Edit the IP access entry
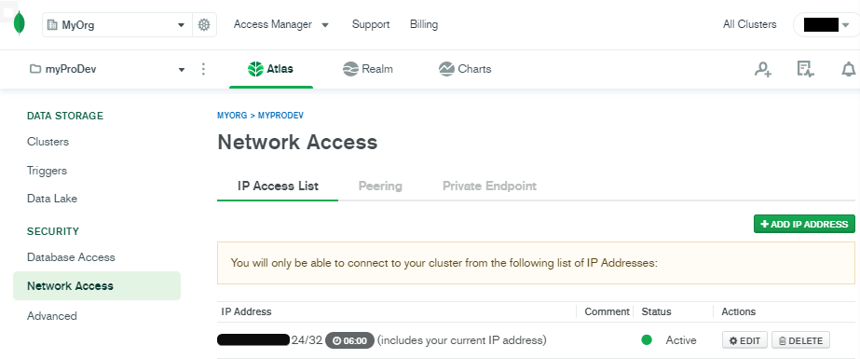This screenshot has width=860, height=359. [x=744, y=340]
